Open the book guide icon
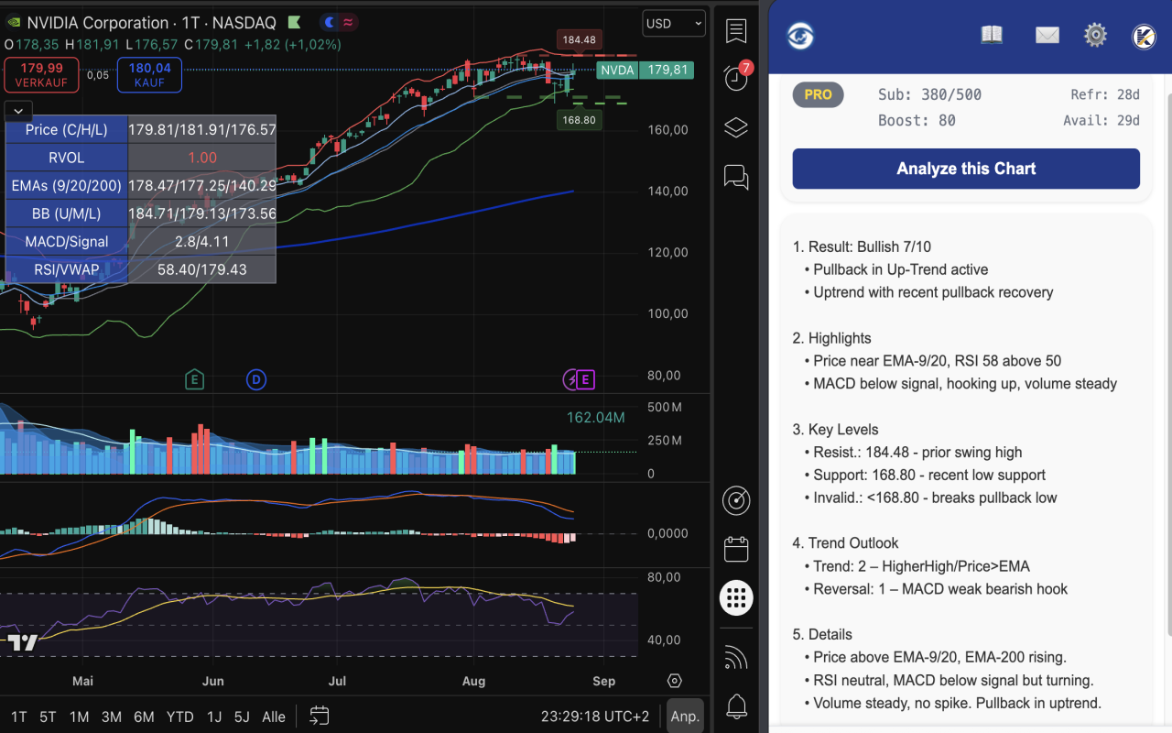Screen dimensions: 1172x733 click(992, 35)
